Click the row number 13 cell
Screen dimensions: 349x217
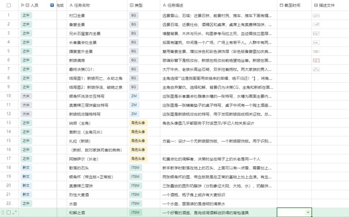pos(9,123)
